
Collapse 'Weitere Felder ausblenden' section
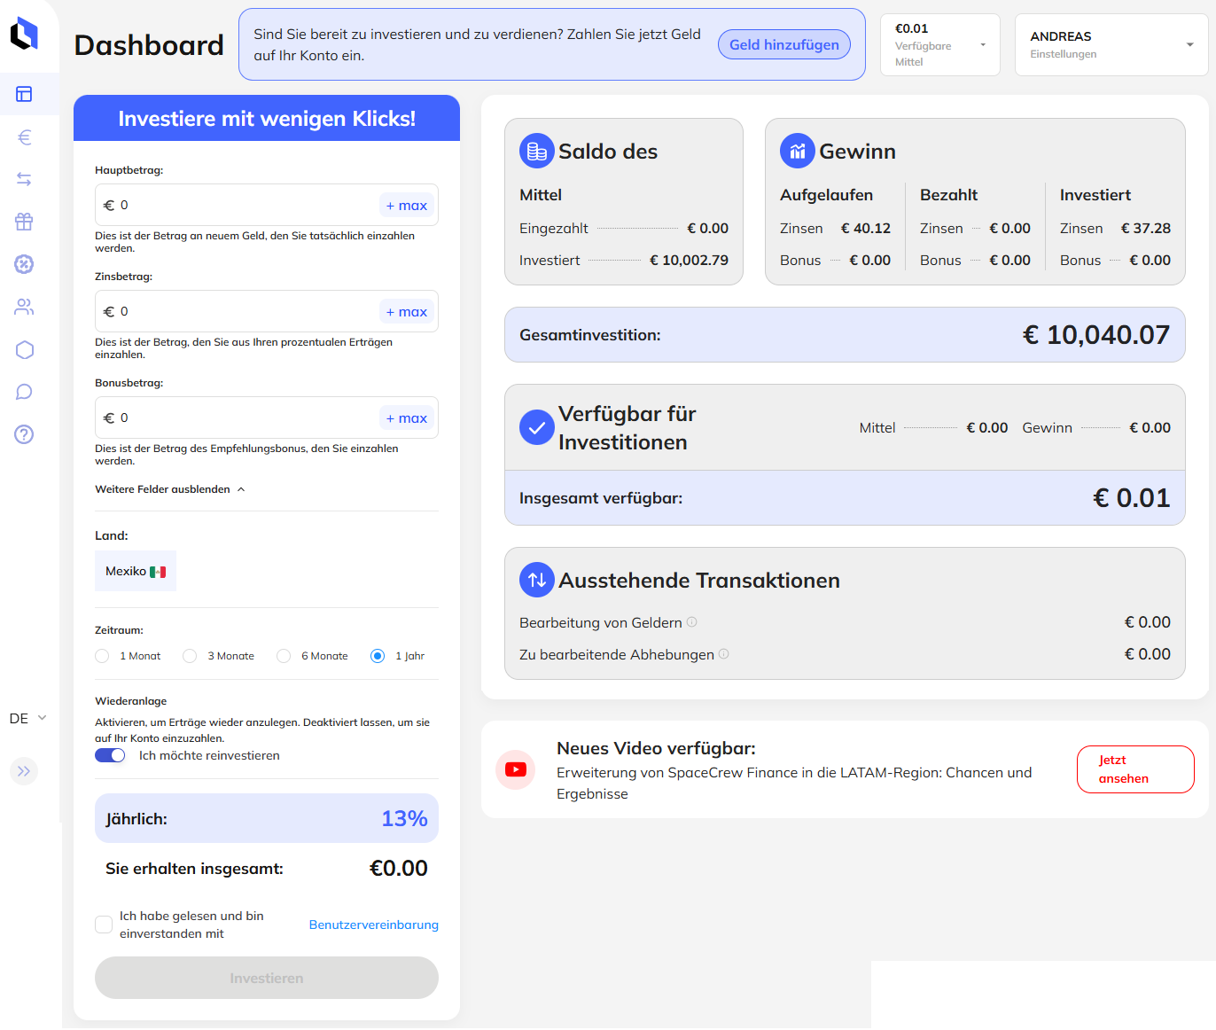pyautogui.click(x=170, y=489)
